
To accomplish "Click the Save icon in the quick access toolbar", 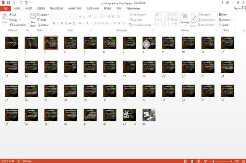I will [x=9, y=3].
